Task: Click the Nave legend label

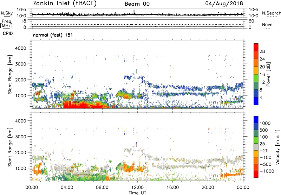Action: [x=267, y=24]
